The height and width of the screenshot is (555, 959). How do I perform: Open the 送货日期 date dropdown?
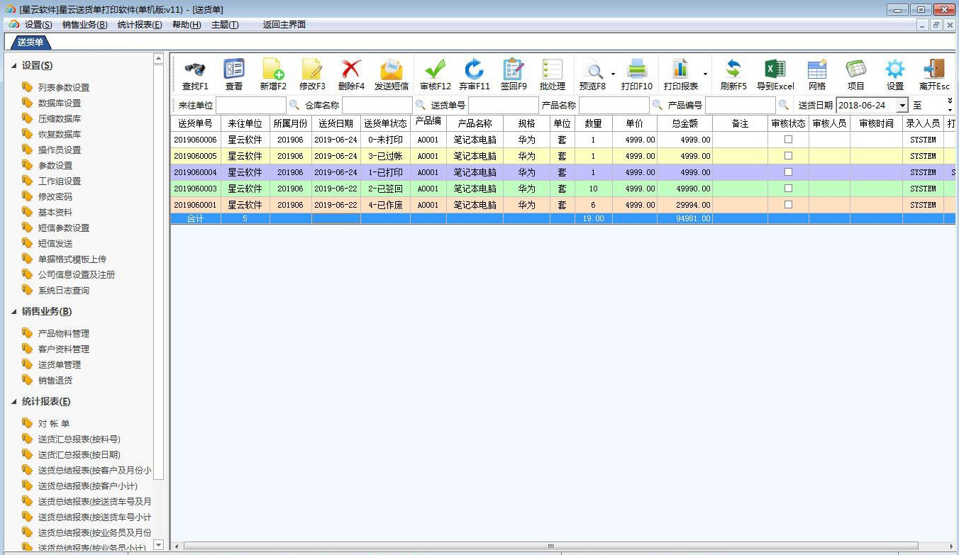click(902, 105)
